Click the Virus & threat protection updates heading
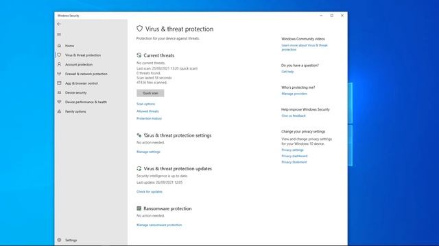439x246 pixels. [x=178, y=169]
